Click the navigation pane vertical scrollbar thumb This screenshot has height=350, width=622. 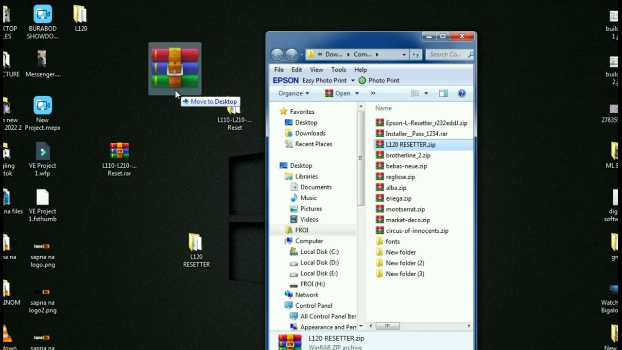360,158
